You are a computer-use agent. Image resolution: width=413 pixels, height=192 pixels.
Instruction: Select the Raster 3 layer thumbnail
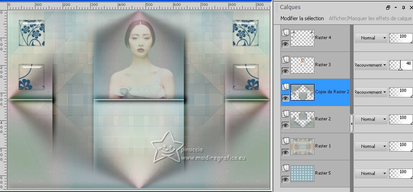coord(302,65)
